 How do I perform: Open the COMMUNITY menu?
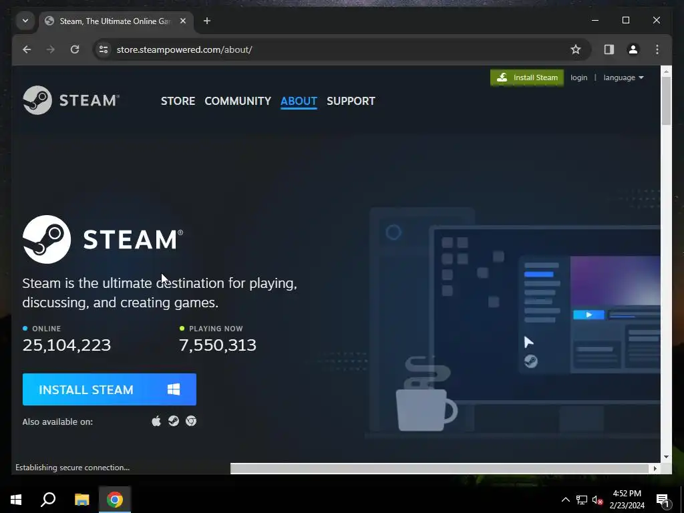(x=238, y=102)
